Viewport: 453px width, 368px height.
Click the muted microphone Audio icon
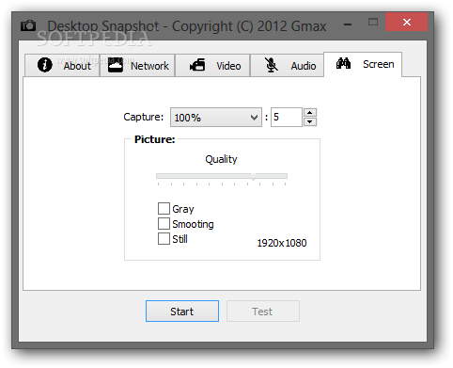272,65
